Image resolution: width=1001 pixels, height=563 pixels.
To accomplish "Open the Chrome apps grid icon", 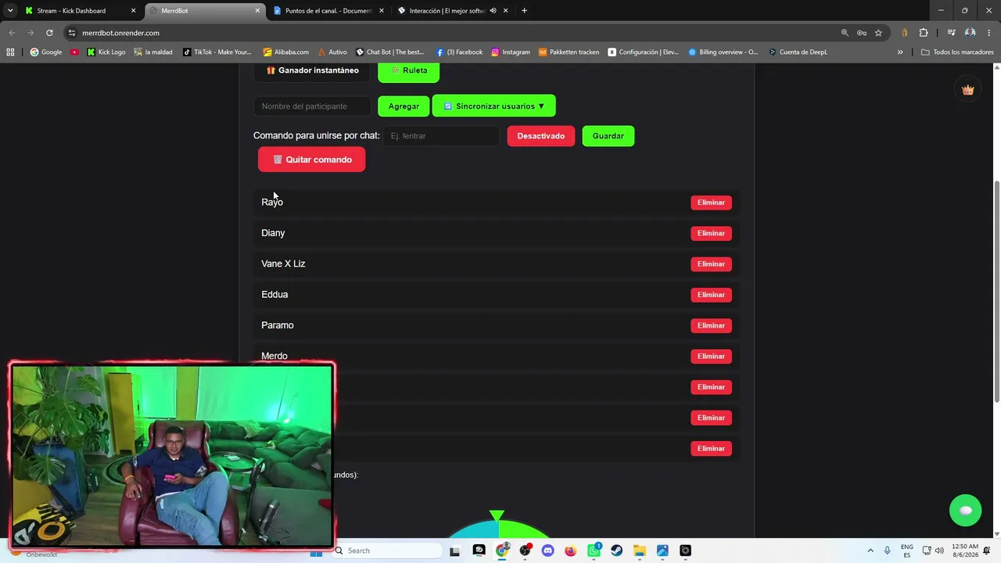I will coord(10,52).
